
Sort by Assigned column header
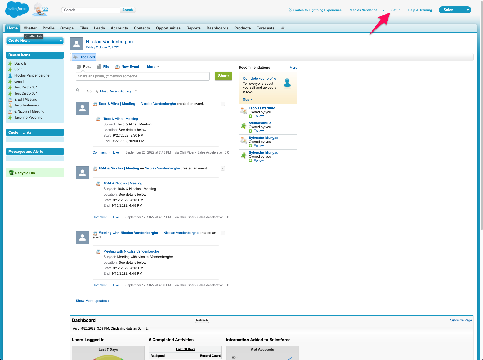[158, 356]
